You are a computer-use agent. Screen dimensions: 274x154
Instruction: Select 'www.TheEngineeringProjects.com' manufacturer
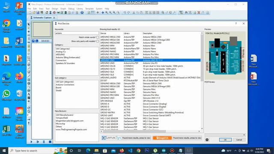pos(71,130)
